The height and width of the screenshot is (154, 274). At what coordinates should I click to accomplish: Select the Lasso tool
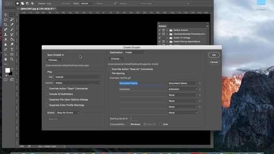(x=6, y=20)
